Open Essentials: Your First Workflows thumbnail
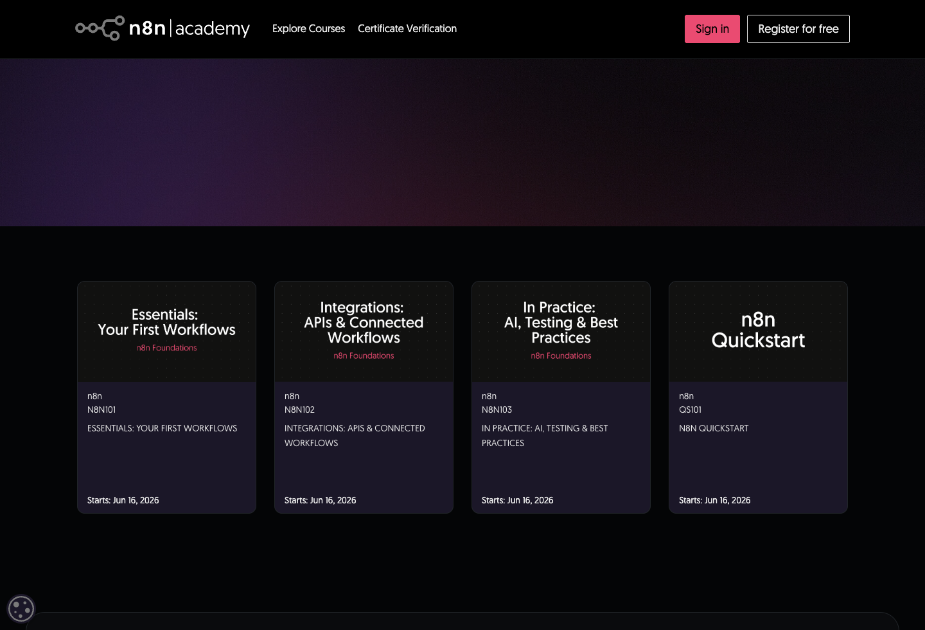Image resolution: width=925 pixels, height=630 pixels. pos(166,332)
